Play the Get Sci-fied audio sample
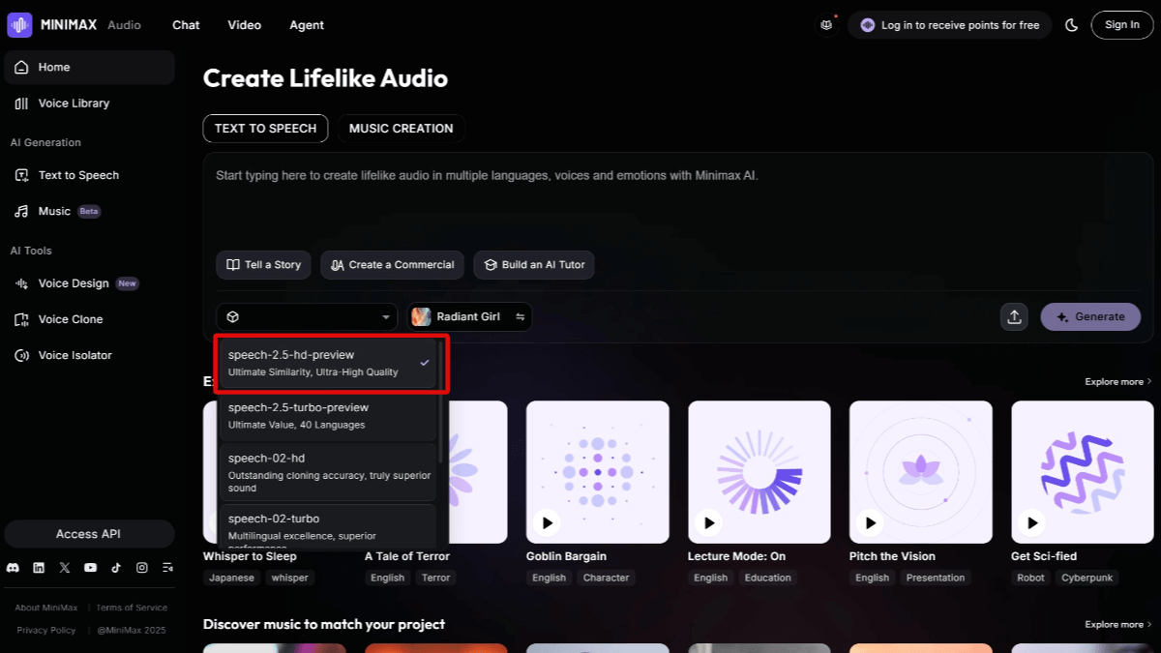1161x653 pixels. tap(1032, 522)
